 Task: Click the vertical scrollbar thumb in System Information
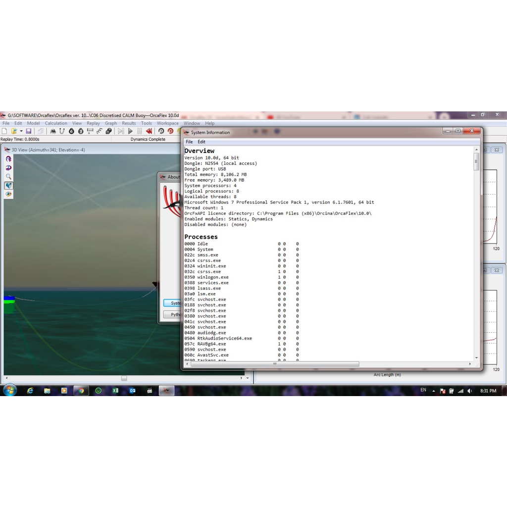(476, 161)
